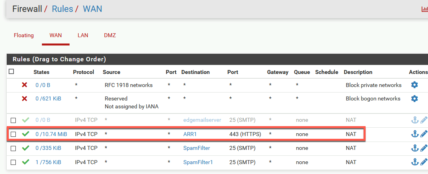Edit the ARR1 rule with pencil icon
Viewport: 428px width, 174px height.
[x=424, y=134]
